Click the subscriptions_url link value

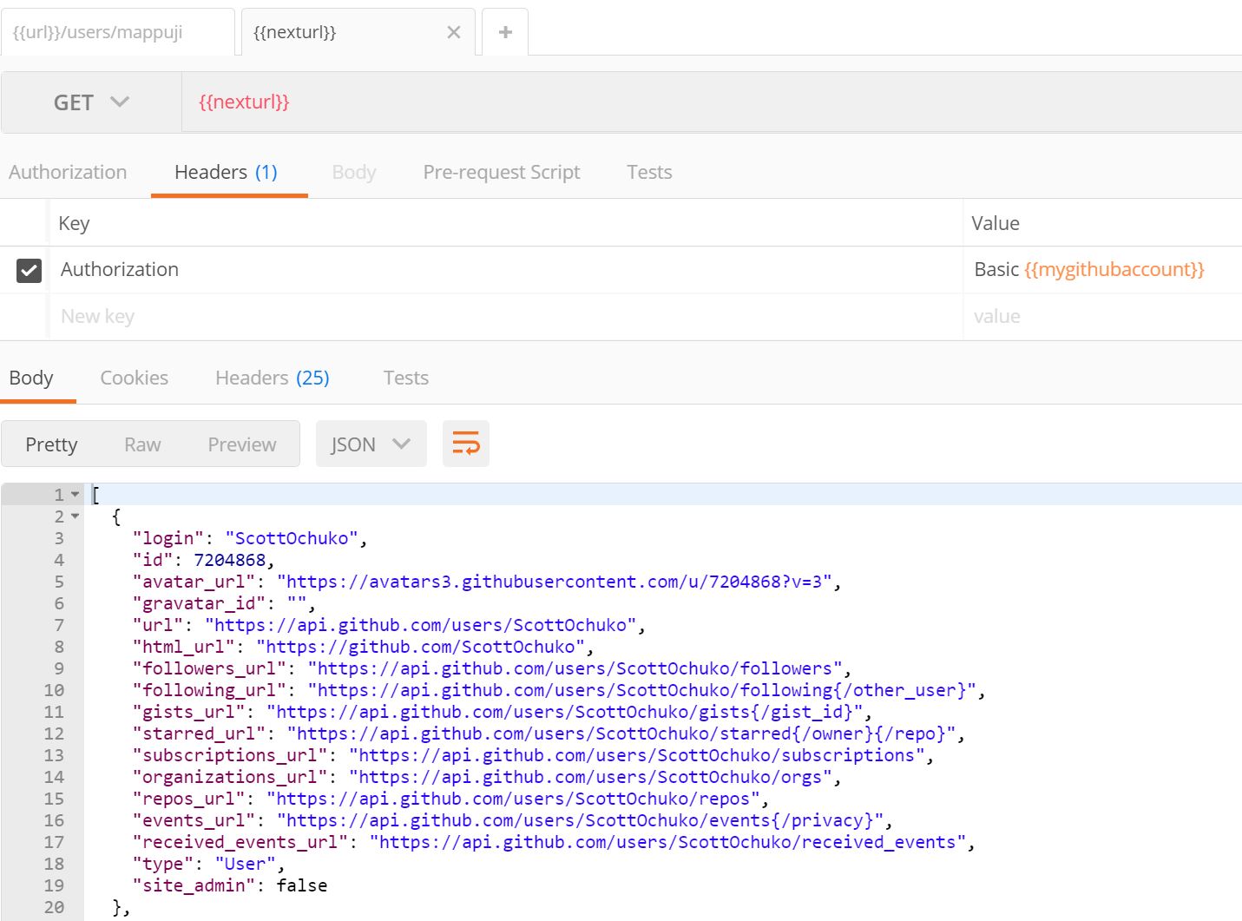click(637, 755)
